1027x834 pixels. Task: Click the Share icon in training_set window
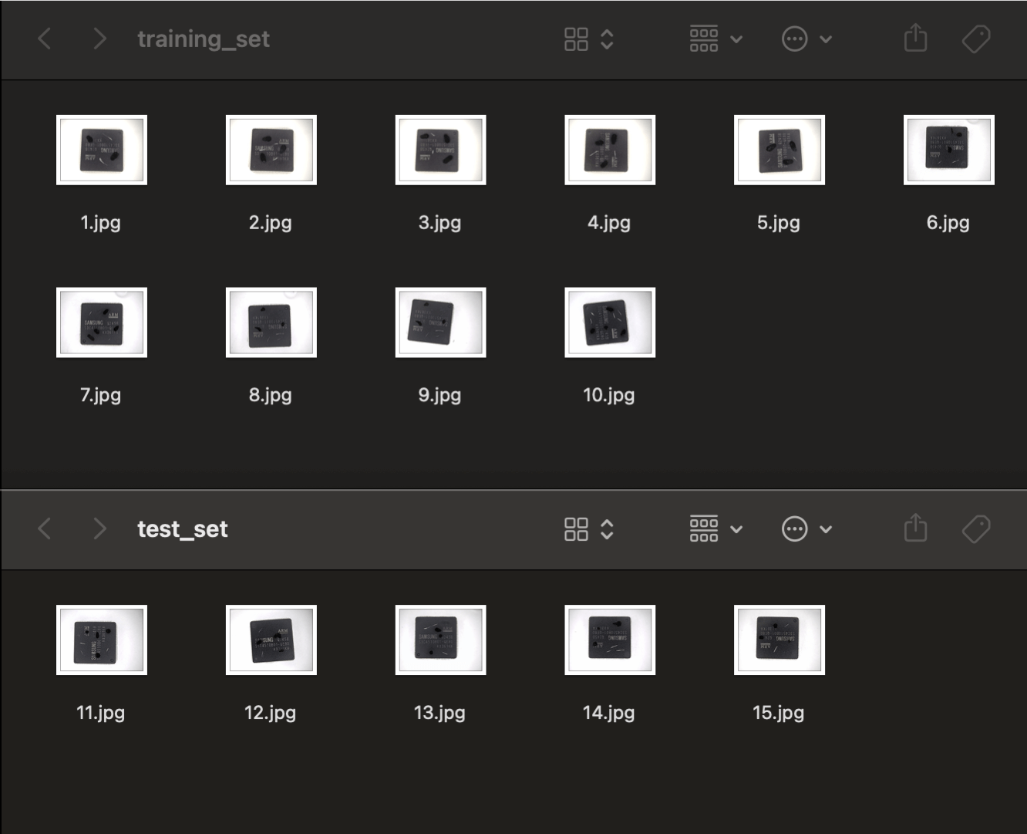[915, 38]
